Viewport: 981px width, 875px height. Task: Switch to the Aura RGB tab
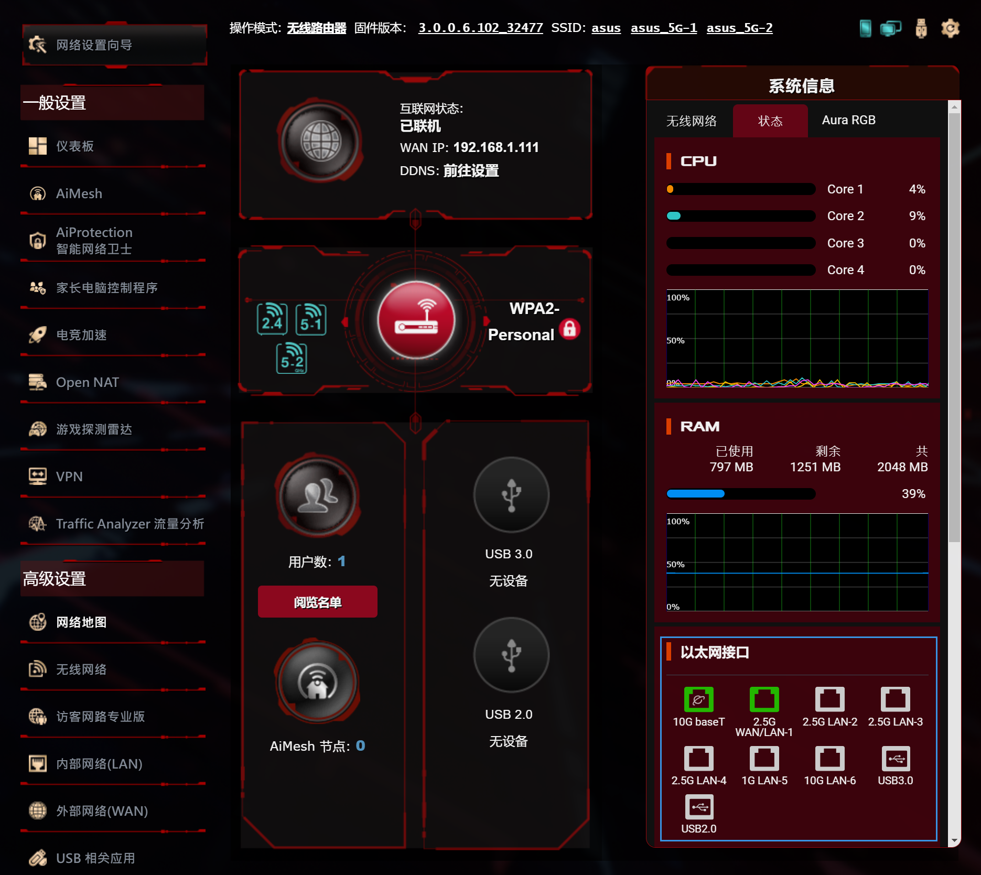[x=848, y=120]
